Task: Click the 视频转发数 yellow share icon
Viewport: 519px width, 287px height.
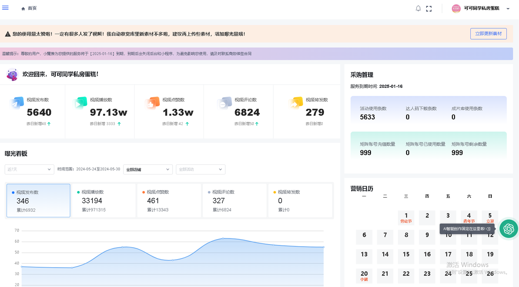Action: coord(296,103)
